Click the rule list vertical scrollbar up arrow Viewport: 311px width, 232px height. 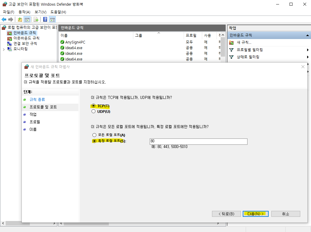click(x=223, y=35)
